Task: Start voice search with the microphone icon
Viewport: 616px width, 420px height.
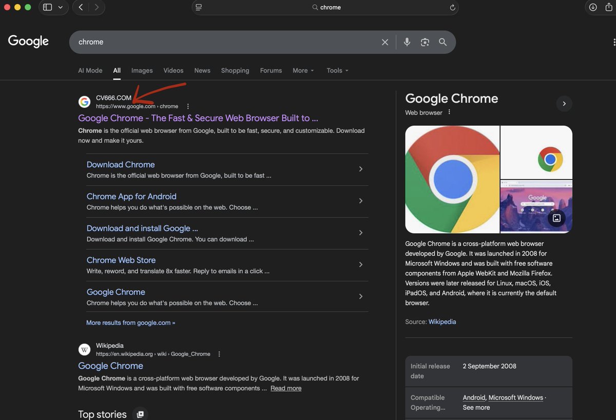Action: coord(407,42)
